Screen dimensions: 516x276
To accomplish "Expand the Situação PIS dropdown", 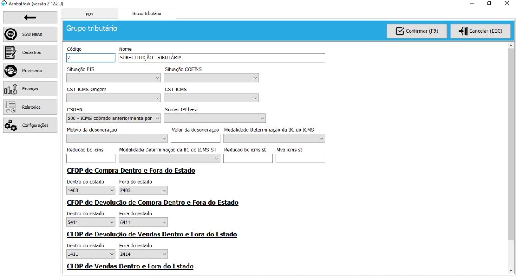I will pyautogui.click(x=157, y=78).
